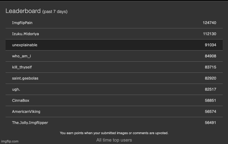
Task: Click the 56491 points value
Action: point(210,123)
